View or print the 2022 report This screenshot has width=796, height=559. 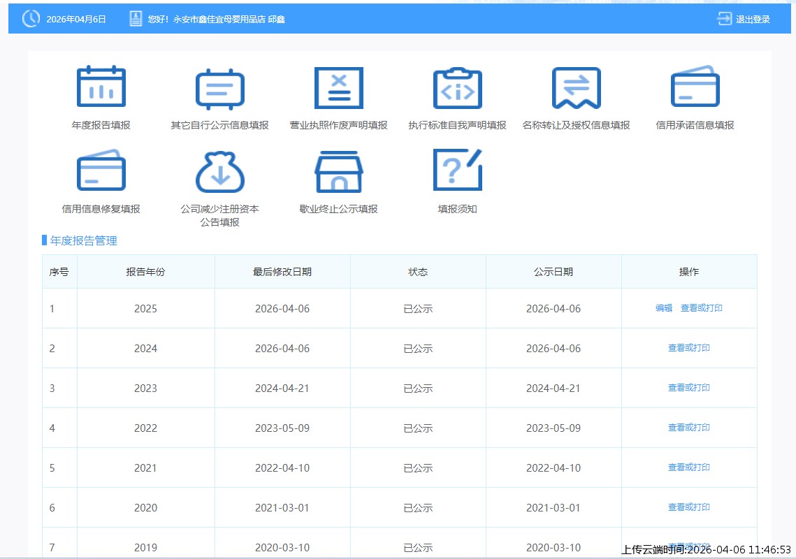[x=689, y=428]
